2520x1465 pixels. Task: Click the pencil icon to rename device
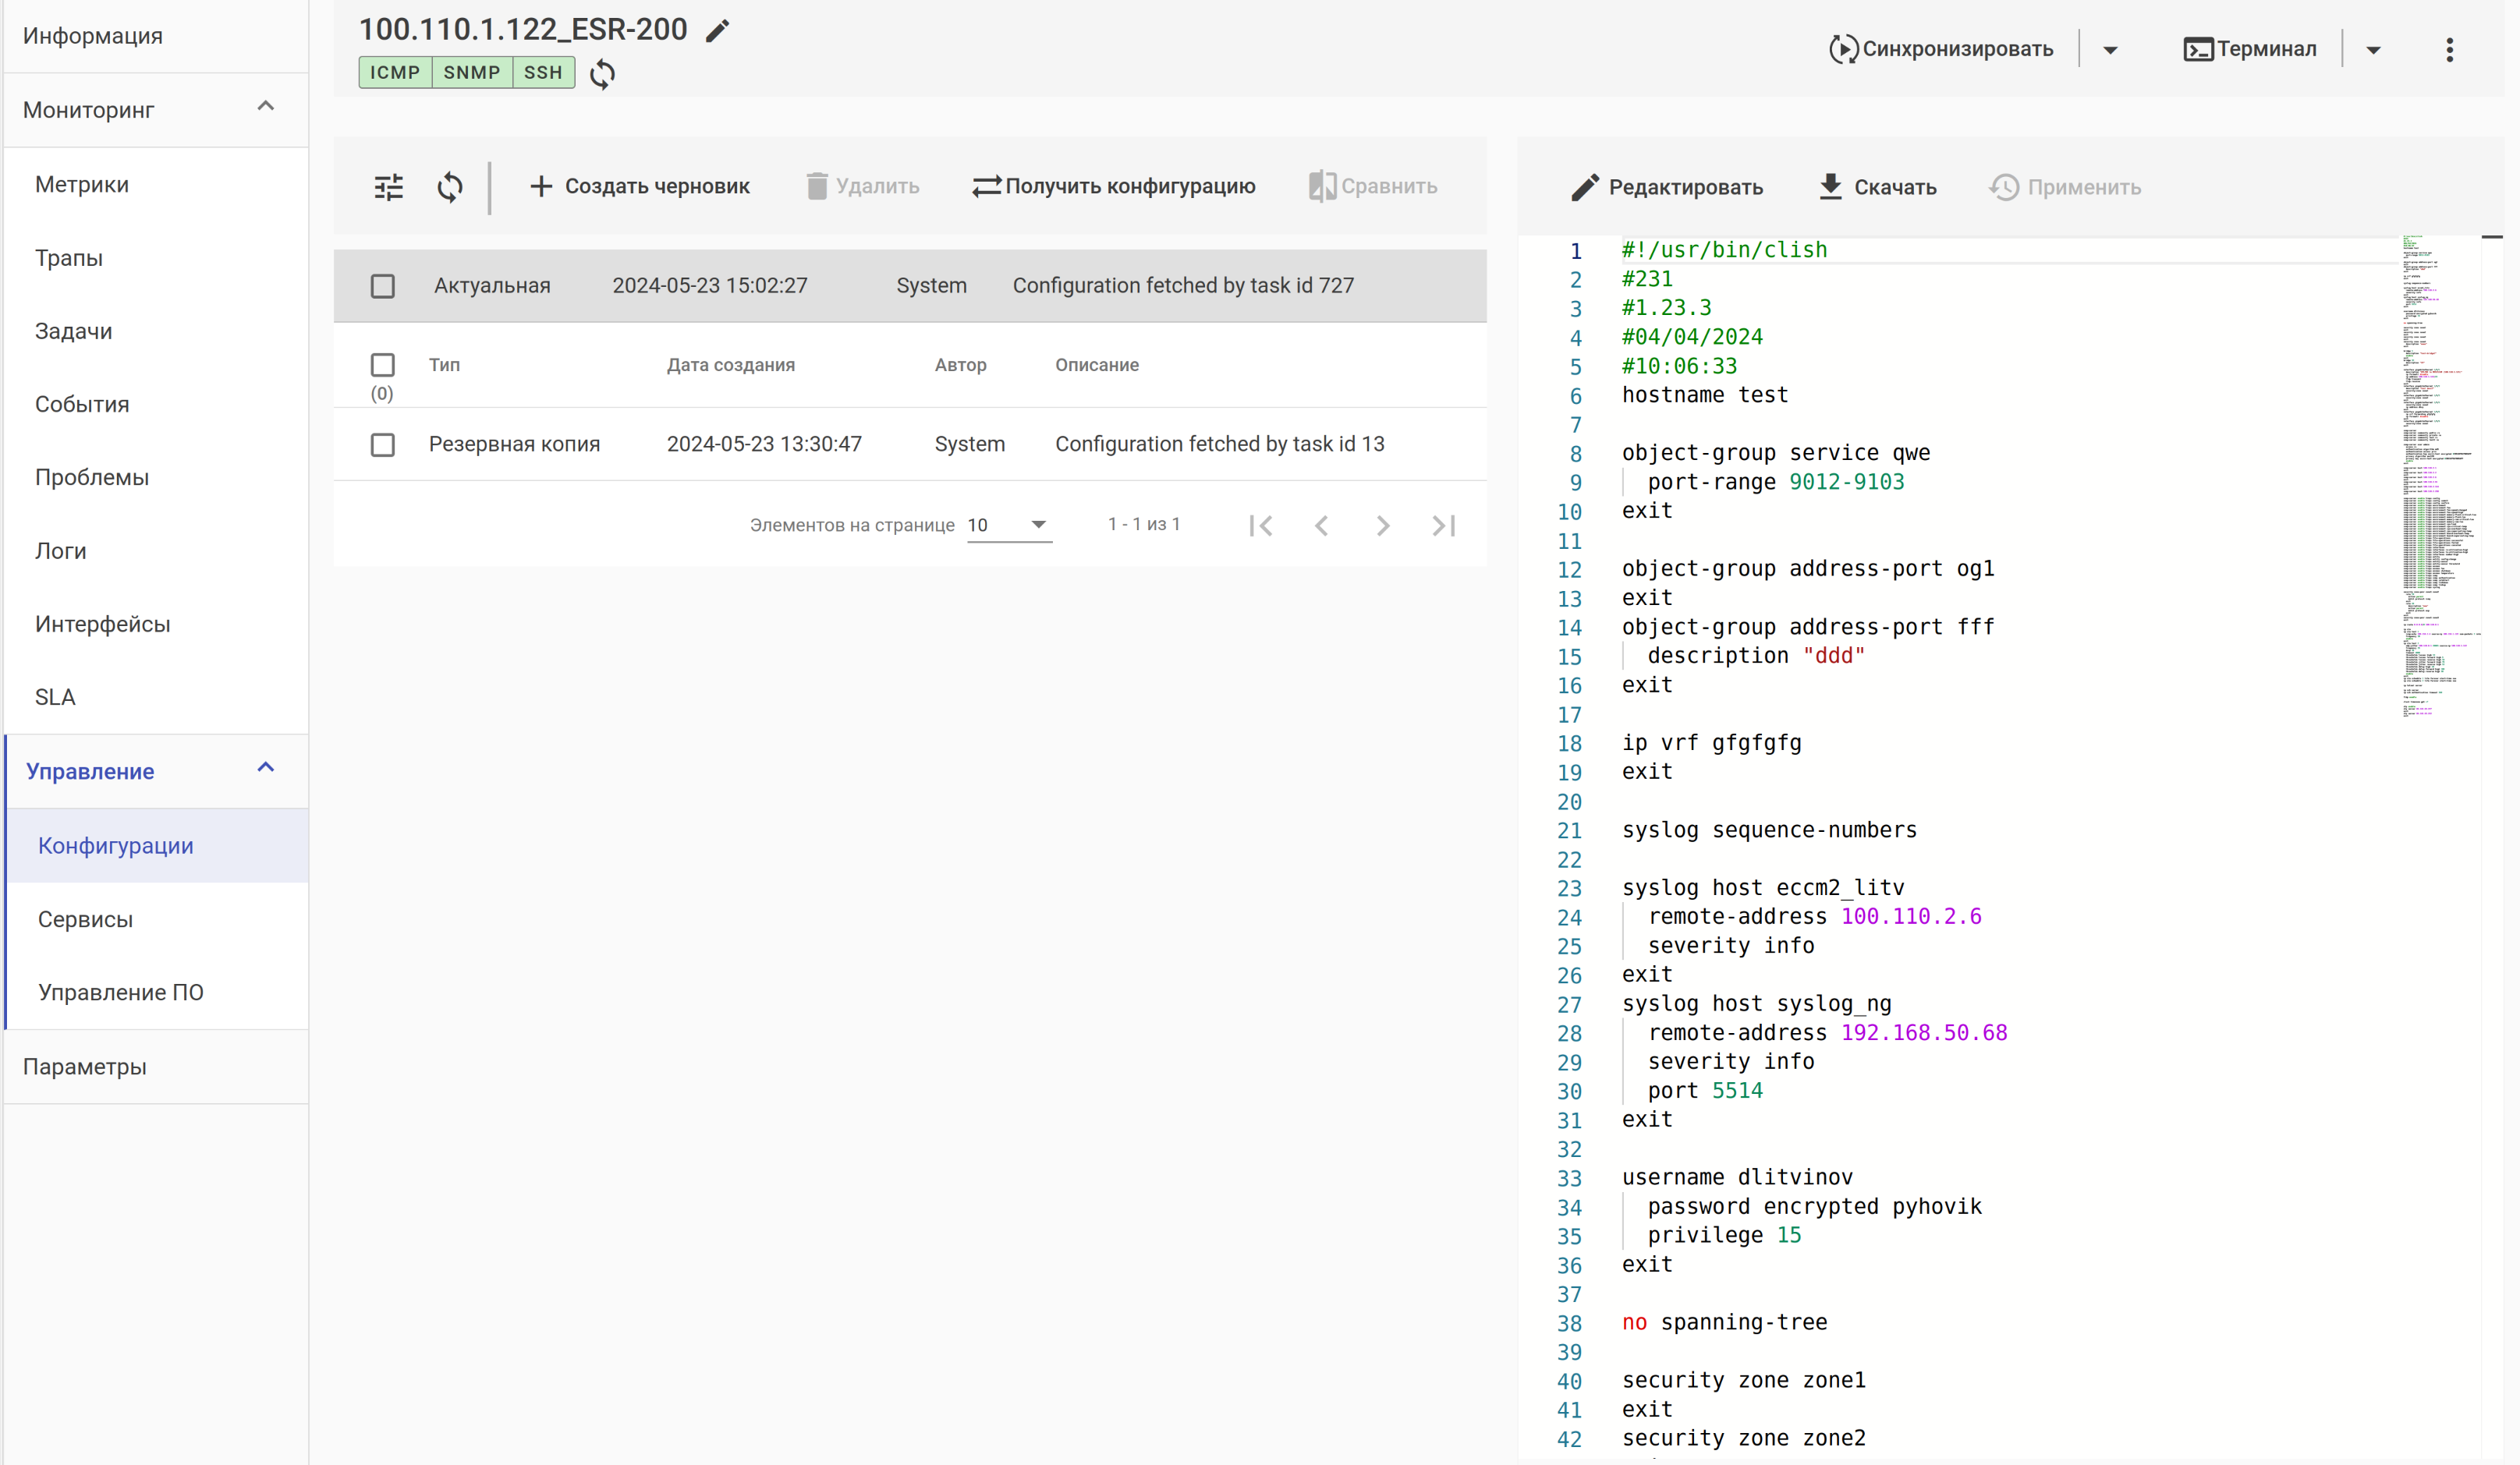pyautogui.click(x=717, y=31)
